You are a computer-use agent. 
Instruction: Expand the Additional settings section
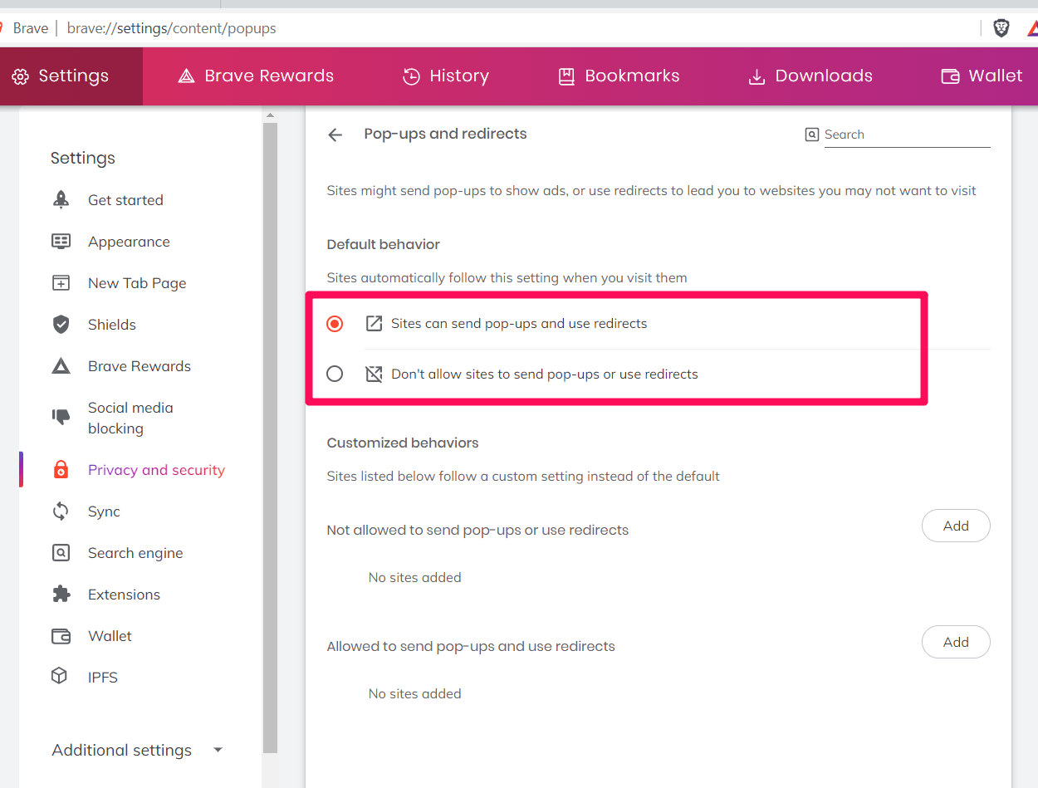pyautogui.click(x=138, y=750)
